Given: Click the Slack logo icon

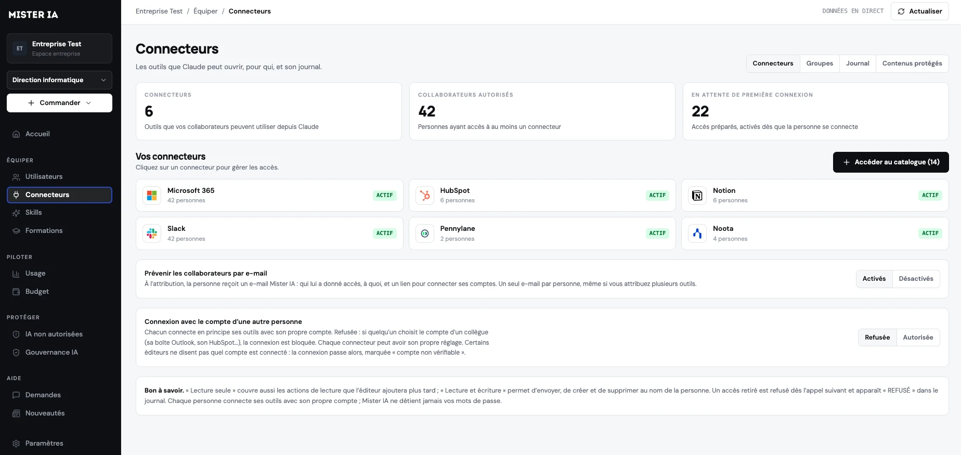Looking at the screenshot, I should pos(152,233).
